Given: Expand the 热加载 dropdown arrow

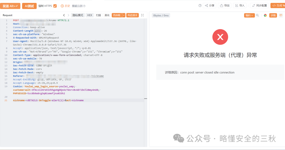Looking at the screenshot, I should pyautogui.click(x=124, y=15).
